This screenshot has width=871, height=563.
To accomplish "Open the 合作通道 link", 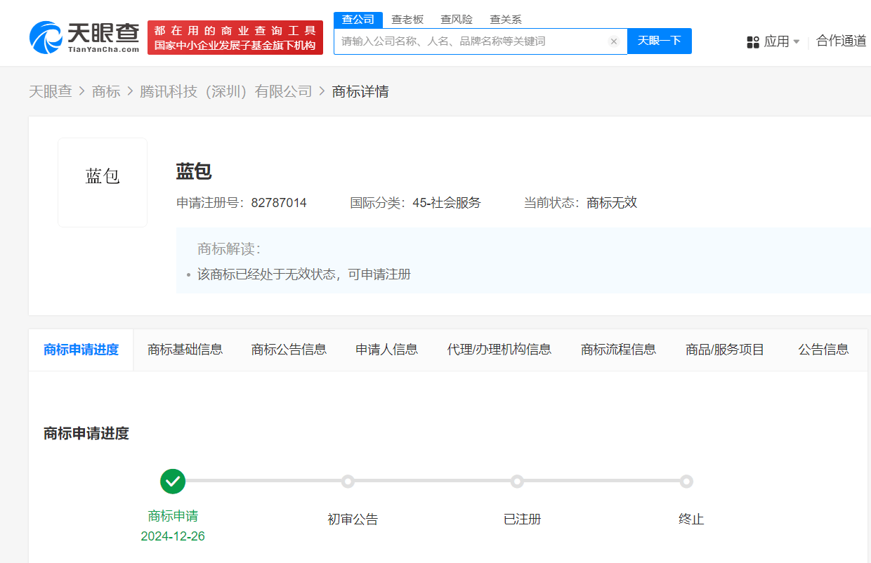I will pos(841,41).
